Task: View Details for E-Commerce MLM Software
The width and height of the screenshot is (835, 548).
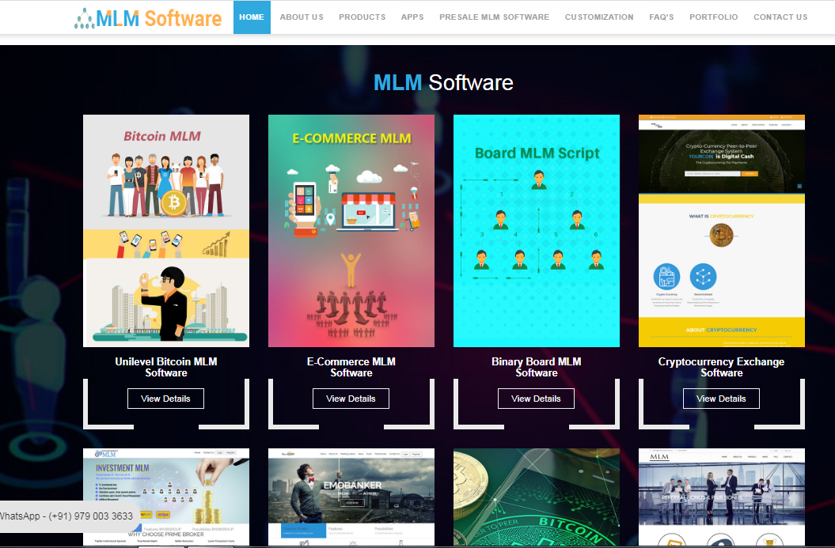Action: pos(351,398)
